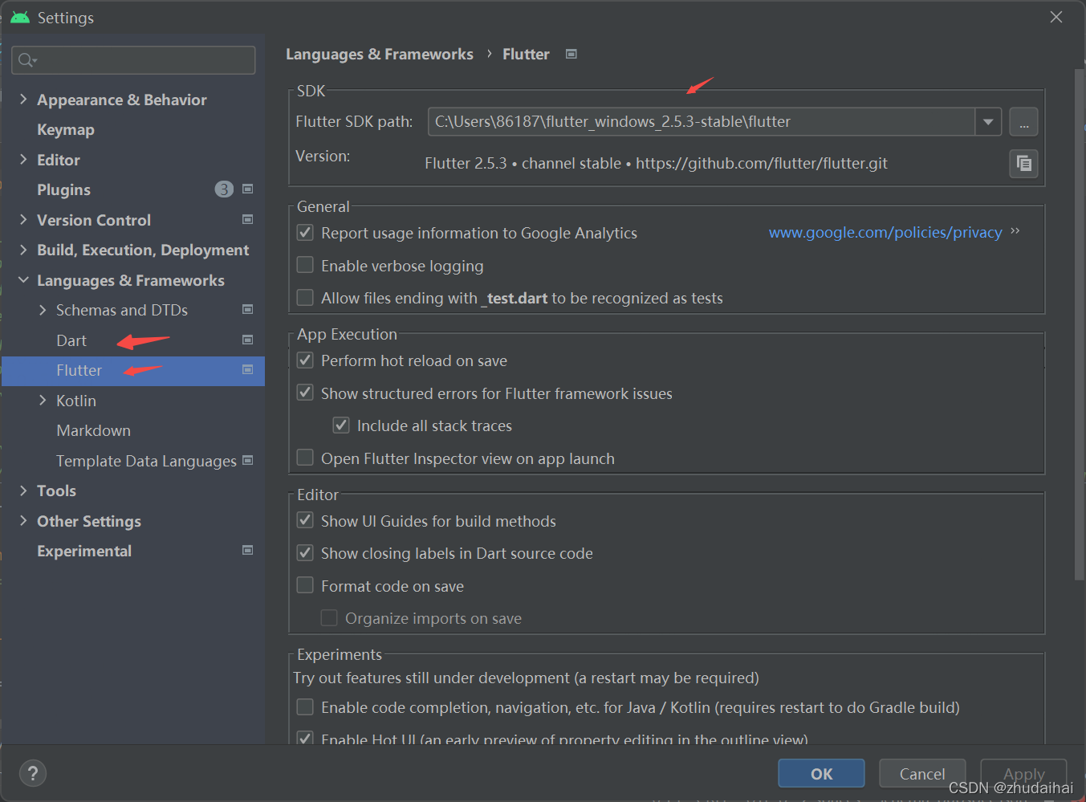1086x802 pixels.
Task: Expand Schemas and DTDs node
Action: point(43,310)
